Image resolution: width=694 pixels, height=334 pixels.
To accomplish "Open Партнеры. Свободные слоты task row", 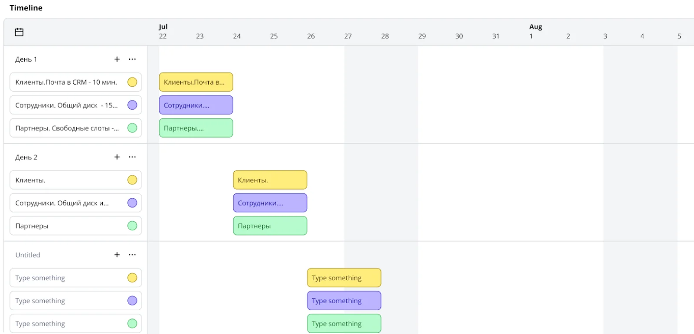I will point(67,128).
